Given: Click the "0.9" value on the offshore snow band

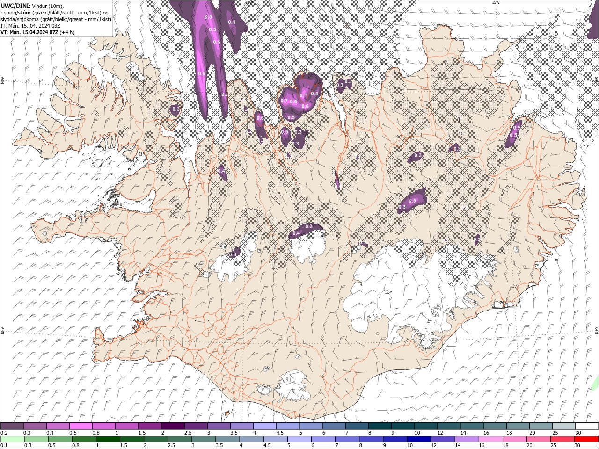Looking at the screenshot, I should coord(202,73).
